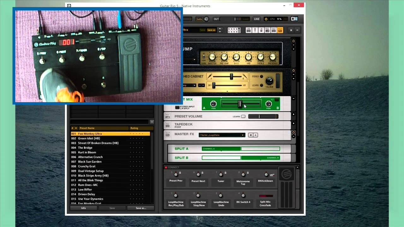The width and height of the screenshot is (404, 227).
Task: Toggle the amp module power button
Action: click(x=294, y=41)
